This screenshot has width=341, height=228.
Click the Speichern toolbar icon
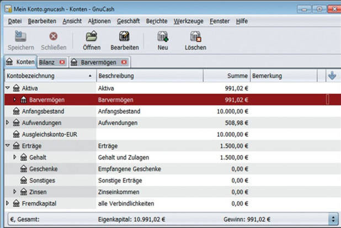point(20,36)
